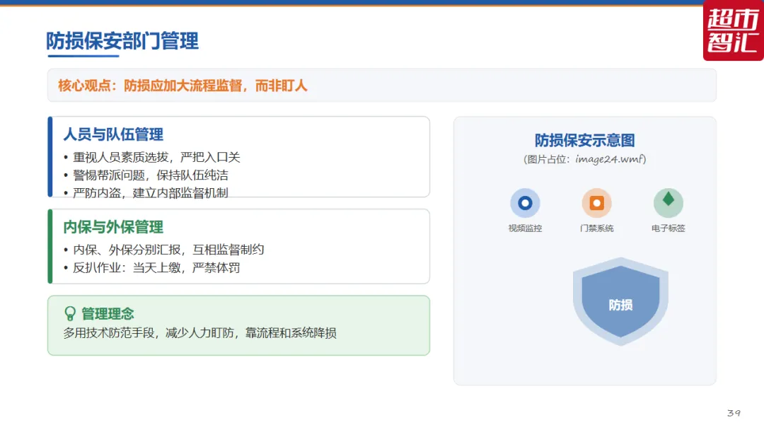Click the 防损 shield graphic
The height and width of the screenshot is (430, 764).
coord(620,301)
